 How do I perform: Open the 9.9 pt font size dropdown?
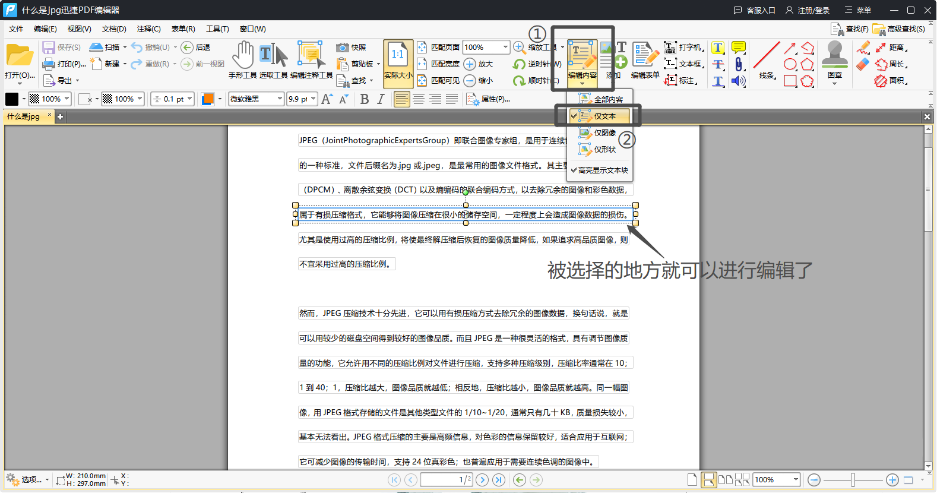(x=314, y=99)
